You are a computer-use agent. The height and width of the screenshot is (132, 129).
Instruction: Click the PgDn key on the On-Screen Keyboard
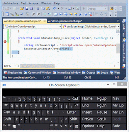pos(102,105)
